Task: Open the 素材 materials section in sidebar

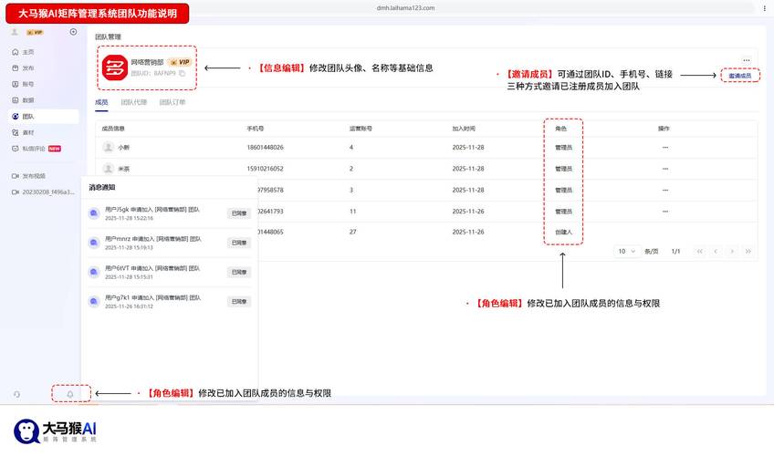Action: coord(27,132)
